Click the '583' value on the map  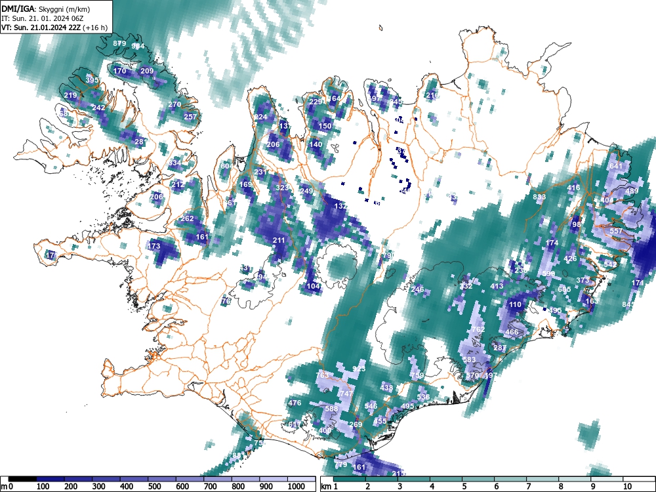coord(469,359)
